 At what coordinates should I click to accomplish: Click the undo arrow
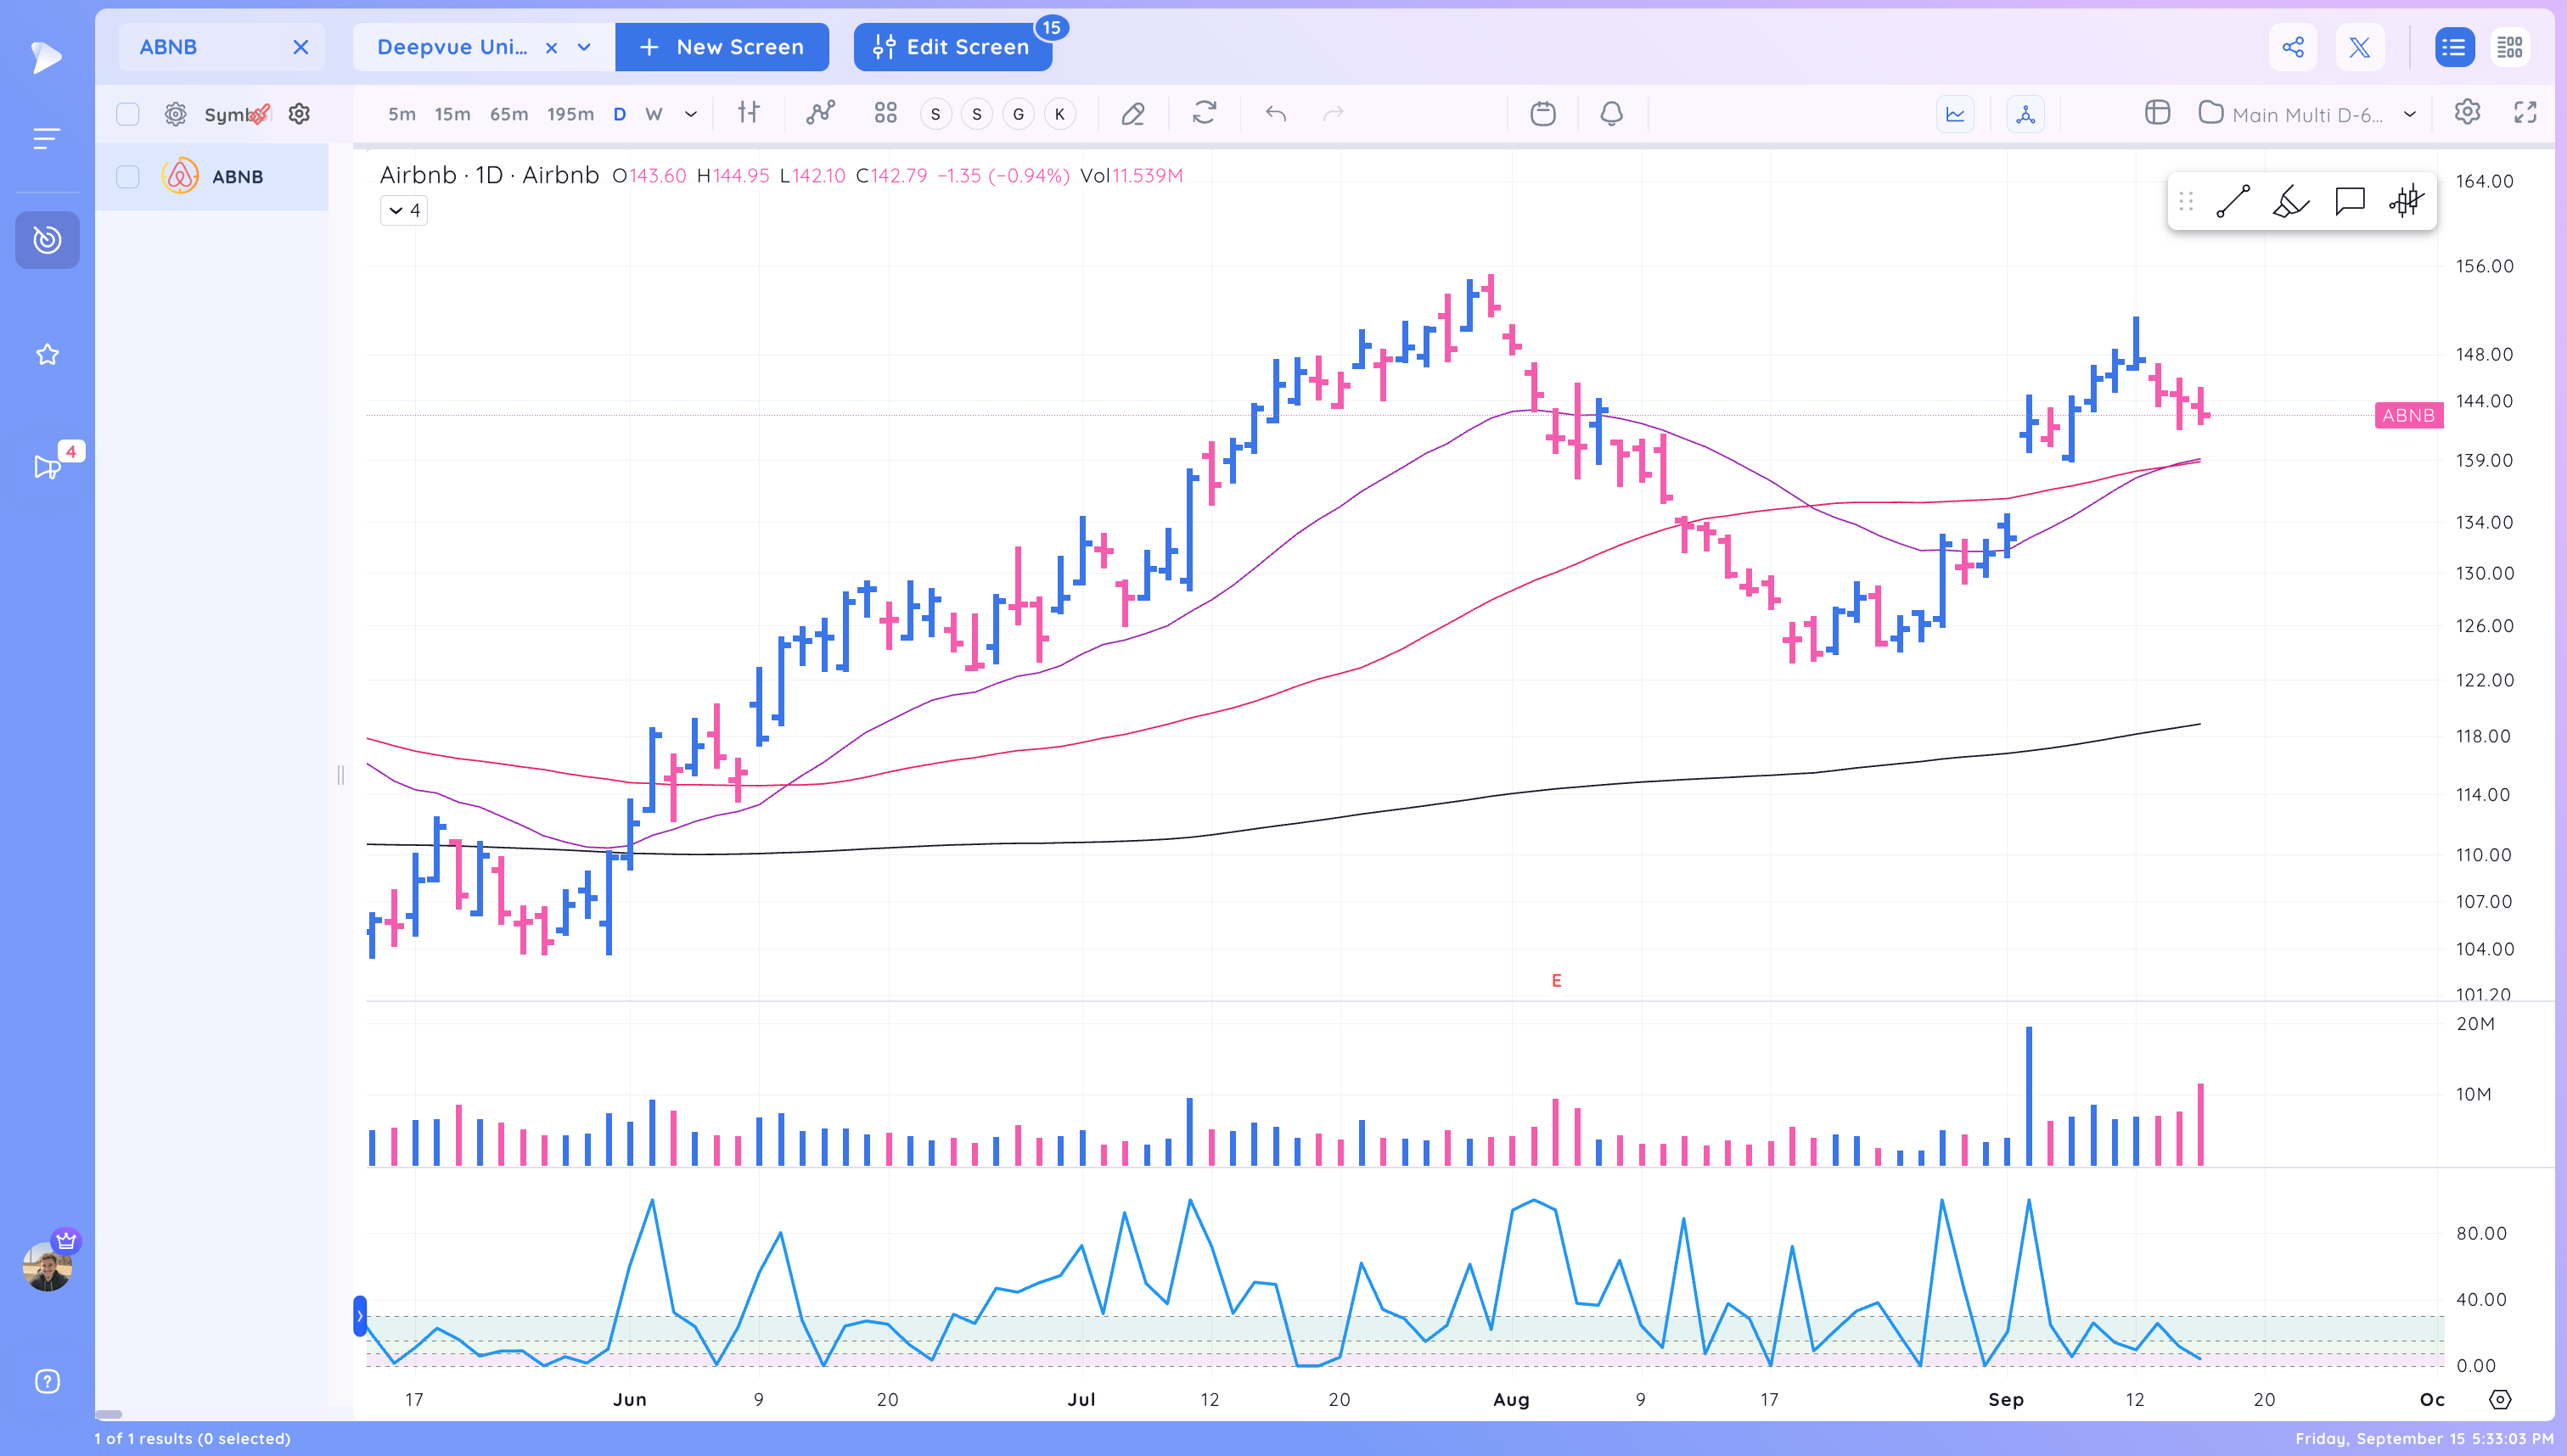[x=1276, y=114]
